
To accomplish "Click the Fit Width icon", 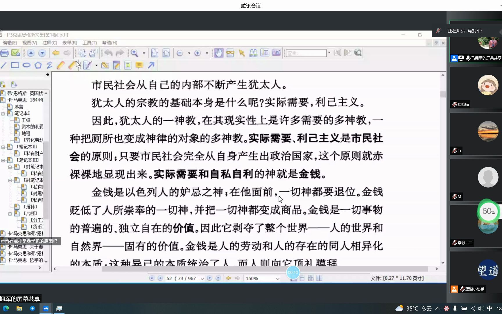I will pos(166,53).
